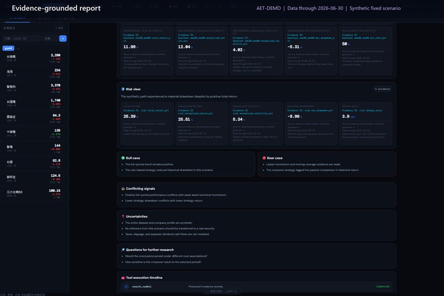Viewport: 444px width, 296px height.
Task: Click the '5 evidence' badge in Risk view
Action: pos(382,89)
